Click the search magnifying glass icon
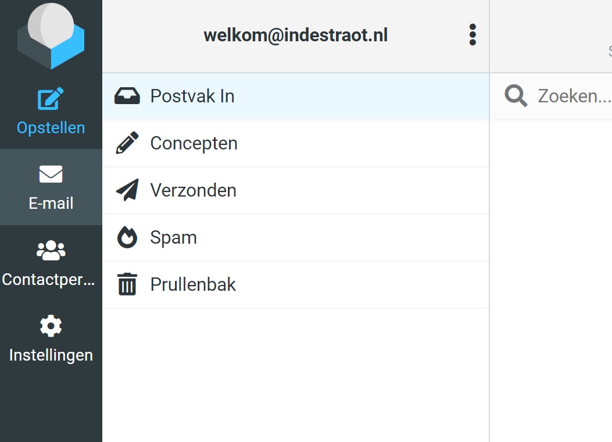This screenshot has width=612, height=442. pos(516,96)
